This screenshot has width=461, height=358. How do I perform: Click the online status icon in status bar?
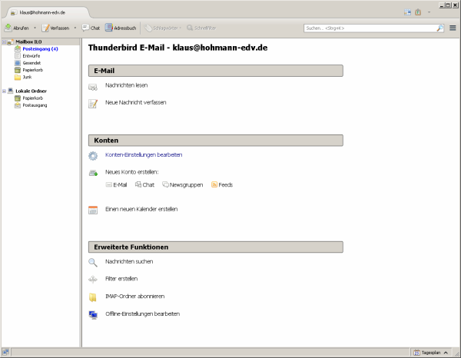(5, 352)
